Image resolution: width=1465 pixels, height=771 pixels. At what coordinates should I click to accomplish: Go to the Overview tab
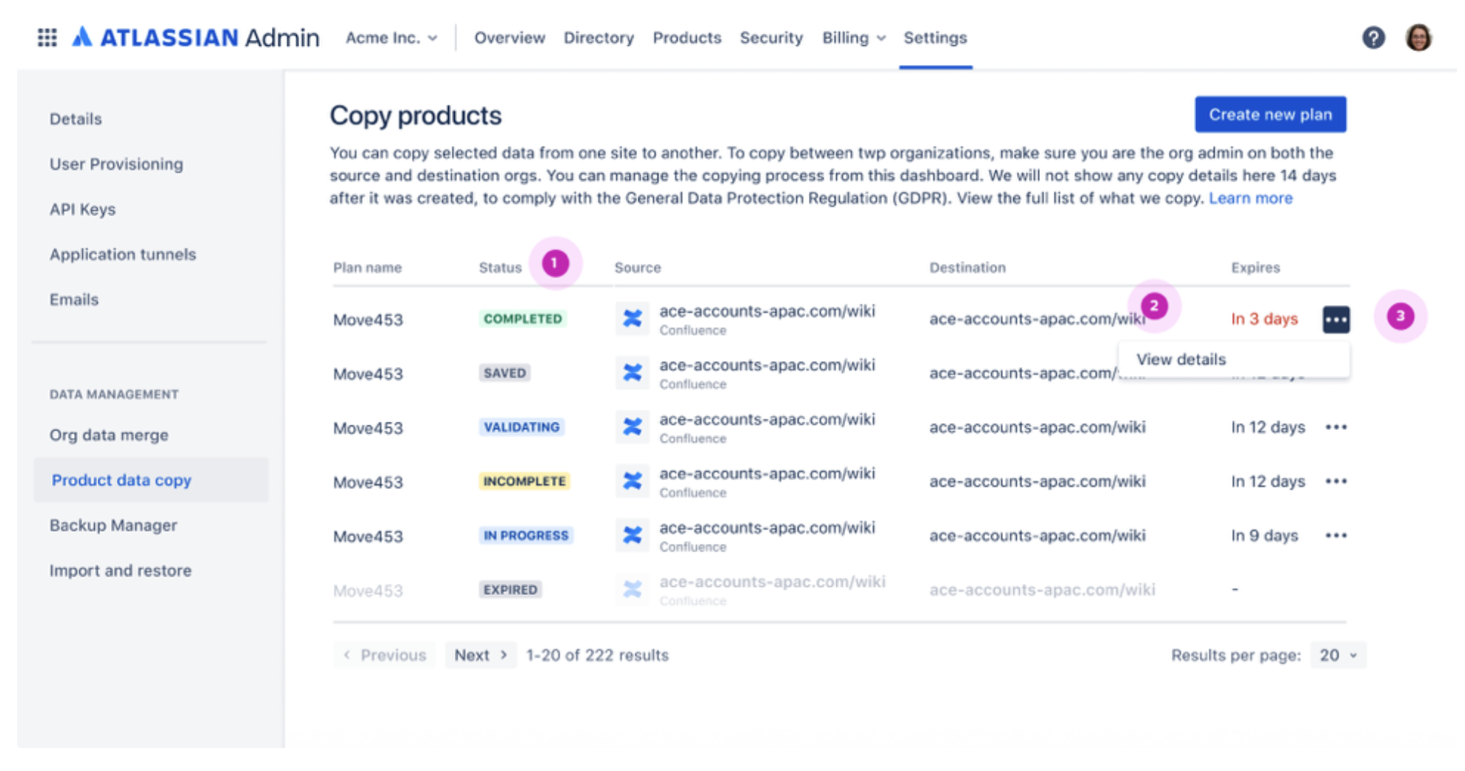click(x=510, y=38)
